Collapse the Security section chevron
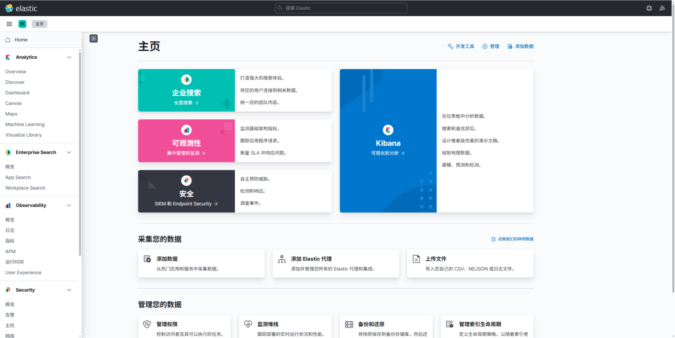675x338 pixels. pyautogui.click(x=69, y=290)
